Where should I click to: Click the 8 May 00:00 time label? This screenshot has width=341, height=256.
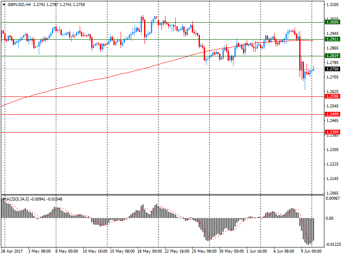coord(67,251)
